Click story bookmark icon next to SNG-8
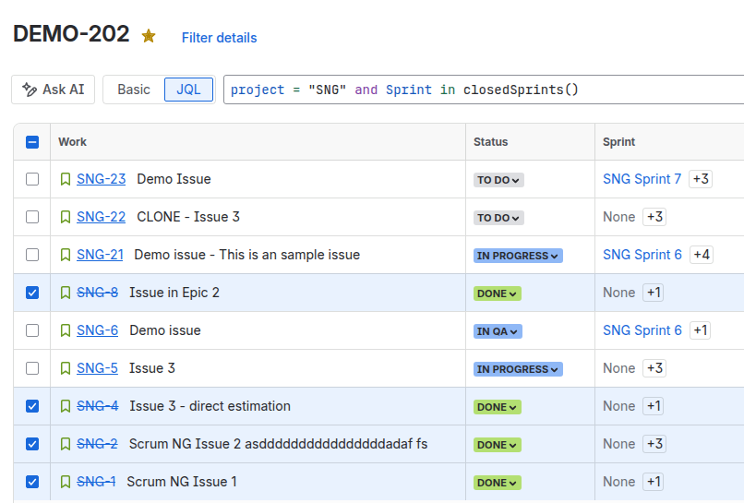The image size is (744, 503). click(x=66, y=293)
